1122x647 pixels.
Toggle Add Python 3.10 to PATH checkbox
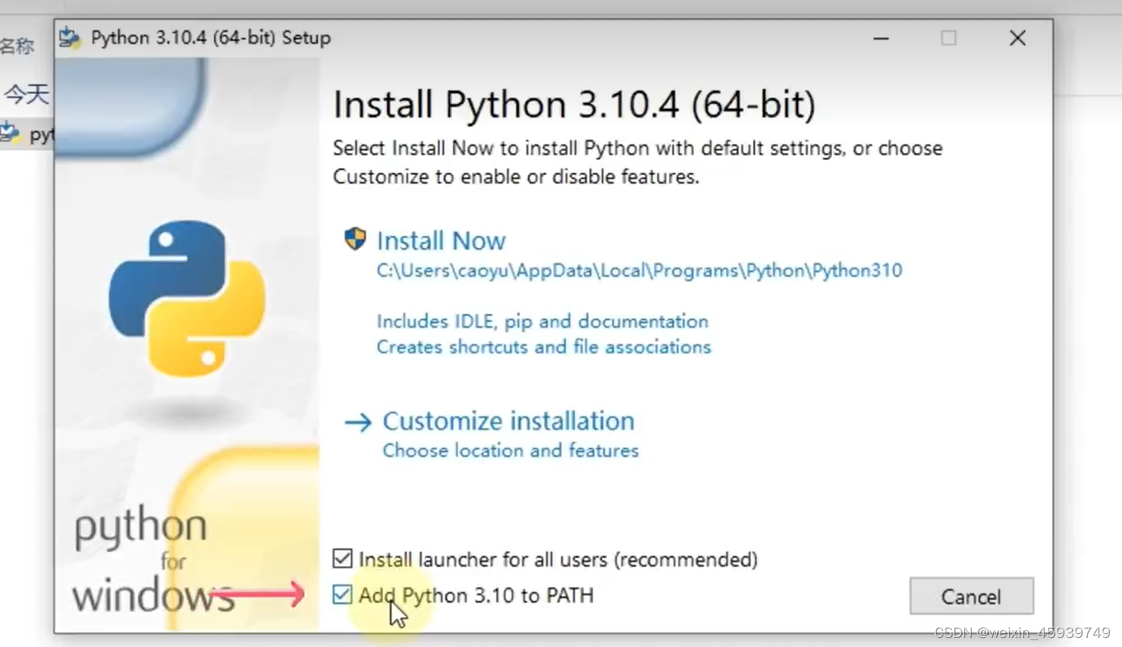click(342, 595)
